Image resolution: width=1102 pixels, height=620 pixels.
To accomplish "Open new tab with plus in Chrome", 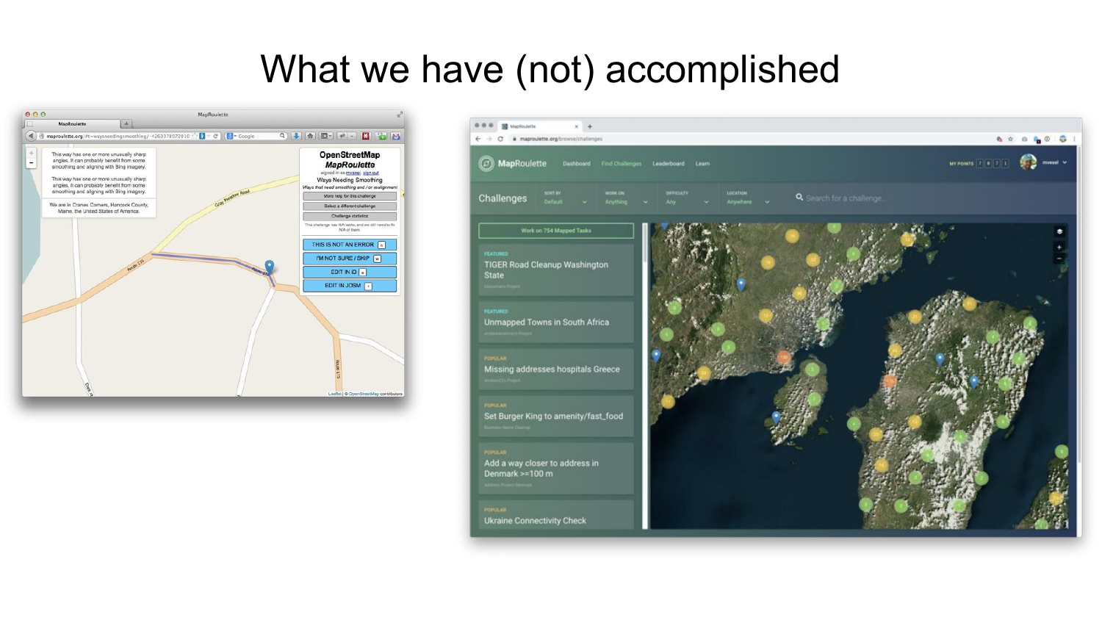I will [x=589, y=126].
